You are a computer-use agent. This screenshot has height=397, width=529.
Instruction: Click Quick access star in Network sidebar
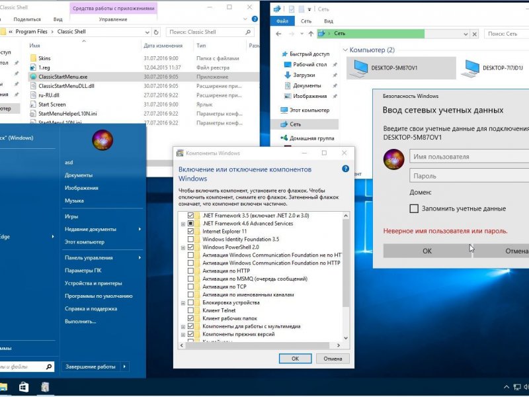tap(285, 54)
